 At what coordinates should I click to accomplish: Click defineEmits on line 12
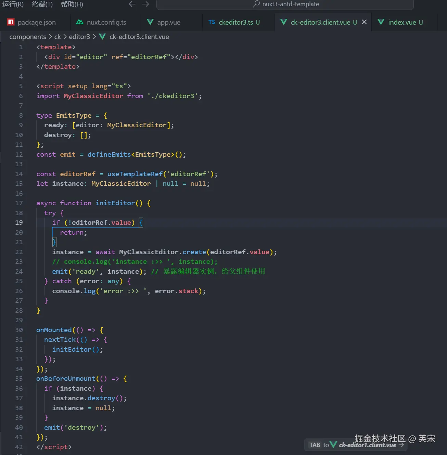[x=109, y=155]
